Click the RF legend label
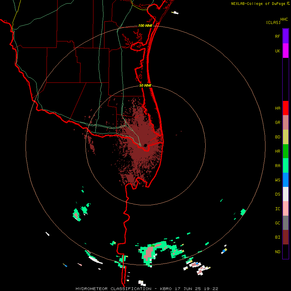 click(x=277, y=36)
